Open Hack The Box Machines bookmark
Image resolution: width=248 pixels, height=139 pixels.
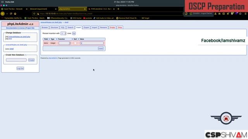[x=35, y=18]
